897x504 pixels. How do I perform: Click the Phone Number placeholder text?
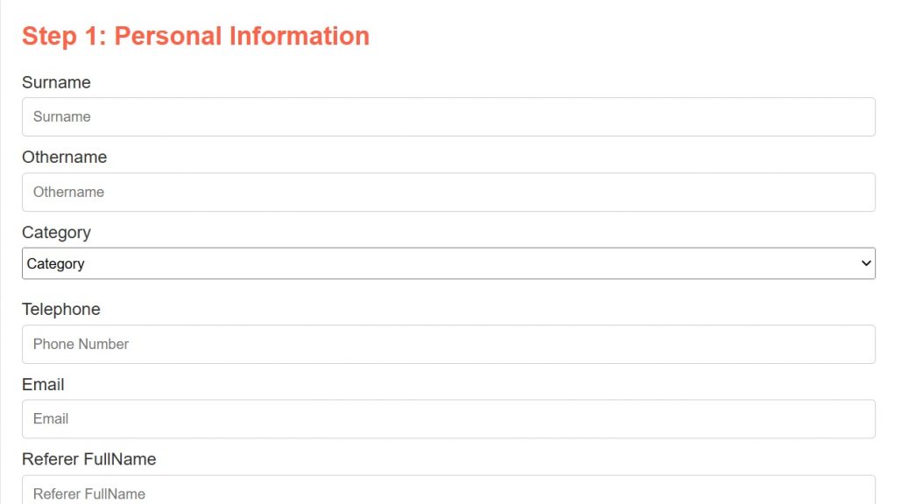point(81,344)
